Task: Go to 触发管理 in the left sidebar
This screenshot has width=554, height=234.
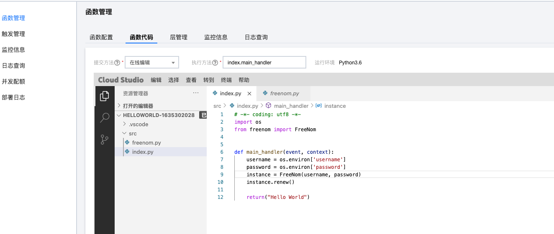Action: point(13,34)
